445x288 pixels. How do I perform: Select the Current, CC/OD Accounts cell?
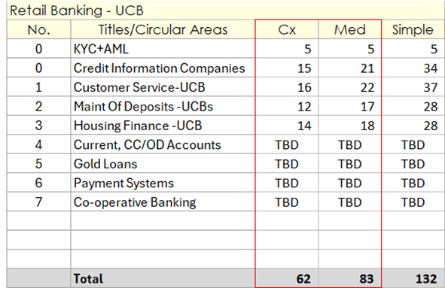(163, 144)
